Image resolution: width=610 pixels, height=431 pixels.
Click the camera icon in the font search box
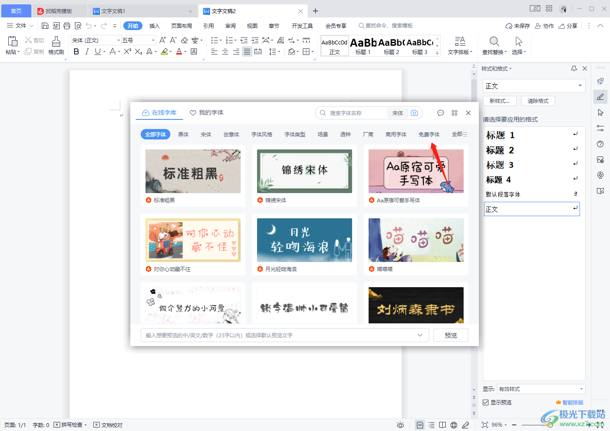pyautogui.click(x=414, y=113)
